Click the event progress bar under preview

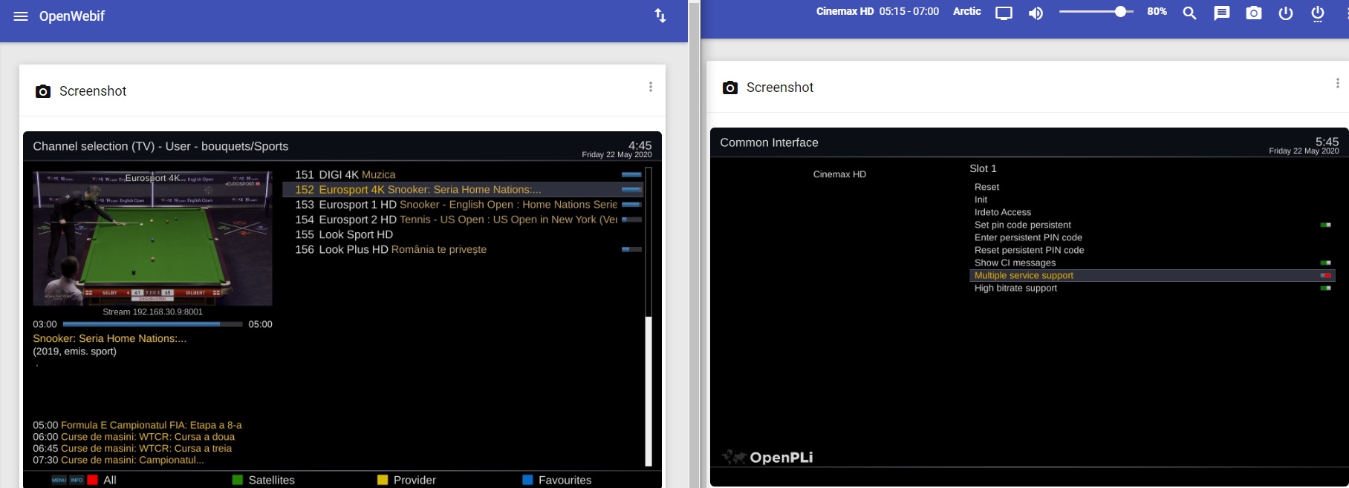point(152,324)
